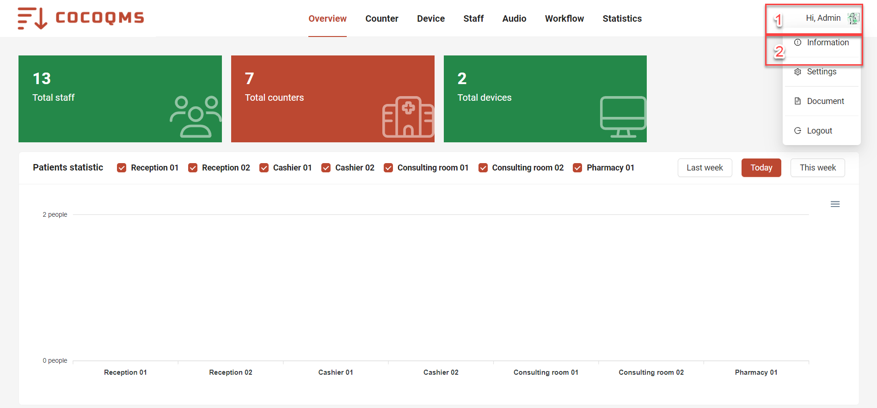Uncheck the Reception 02 checkbox

pos(193,168)
